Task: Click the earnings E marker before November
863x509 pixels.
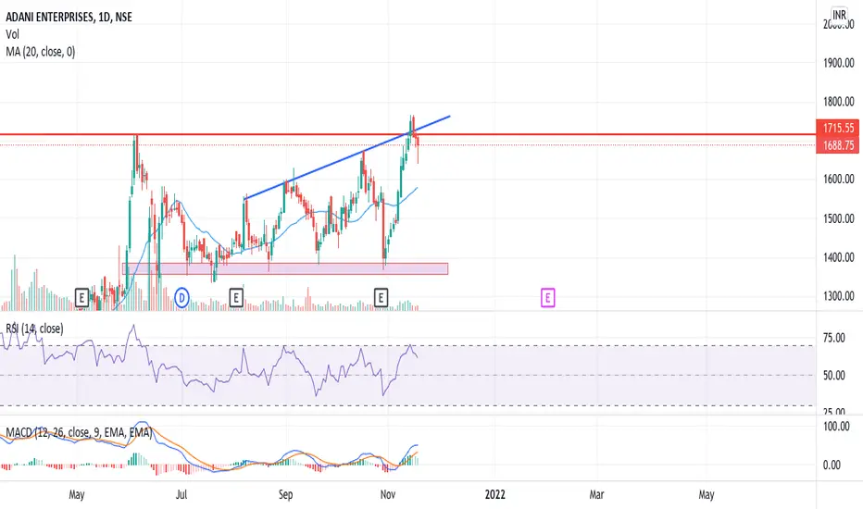Action: [x=381, y=298]
